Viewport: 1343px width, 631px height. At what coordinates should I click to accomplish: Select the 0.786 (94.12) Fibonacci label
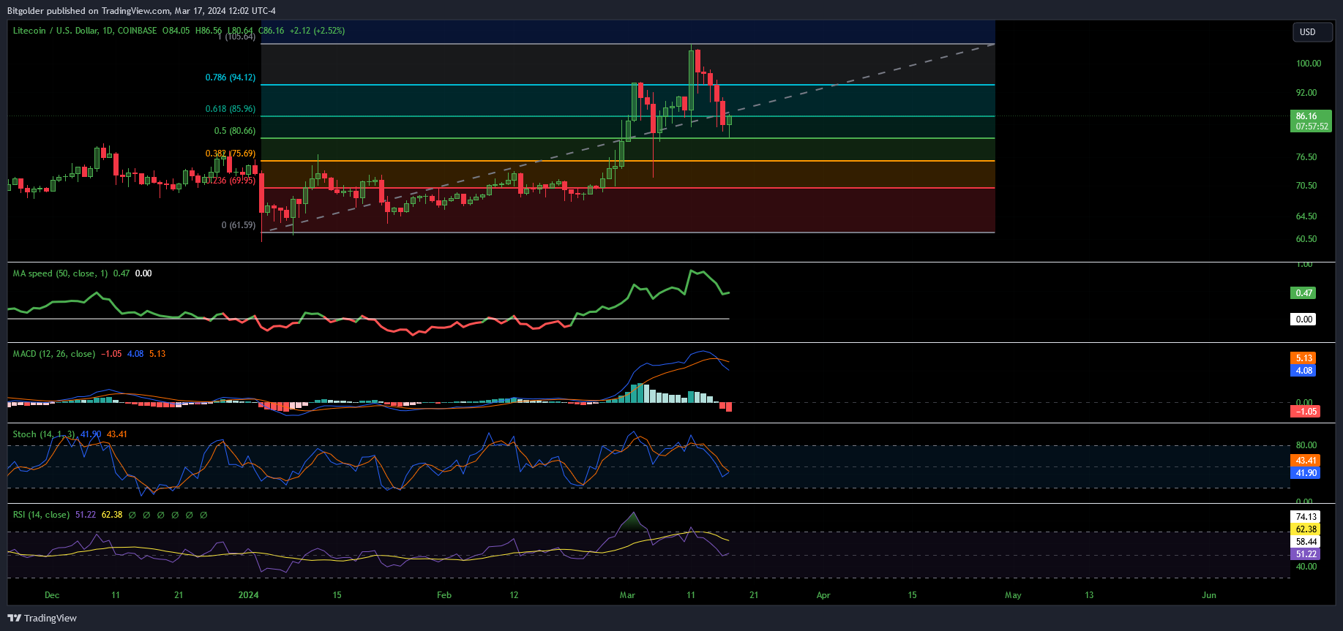tap(231, 78)
